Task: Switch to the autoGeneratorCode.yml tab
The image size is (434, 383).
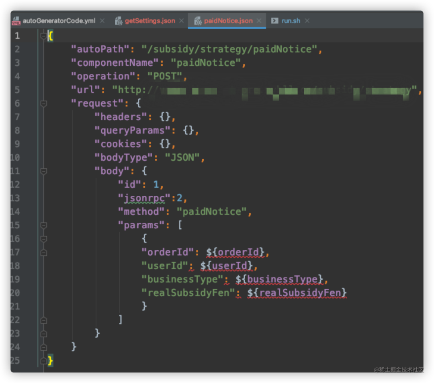Action: [59, 21]
